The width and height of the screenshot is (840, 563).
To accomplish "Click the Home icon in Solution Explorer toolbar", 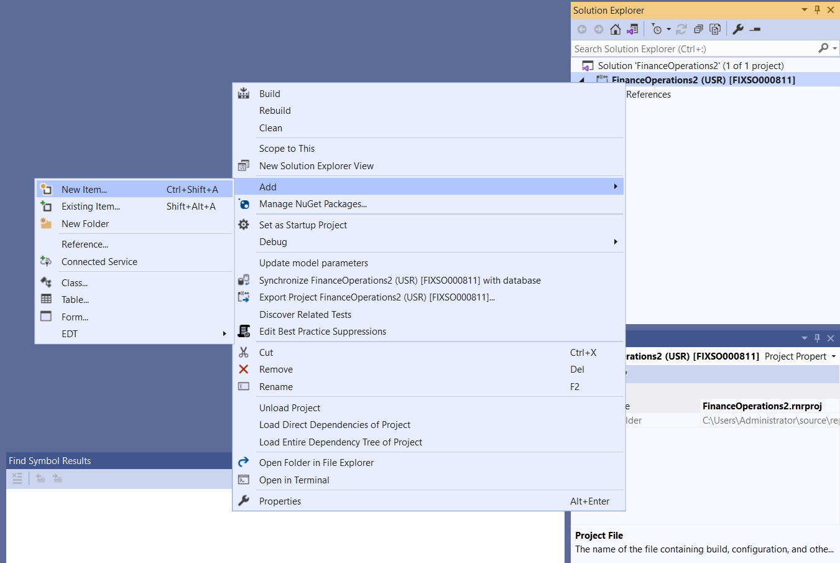I will (616, 29).
